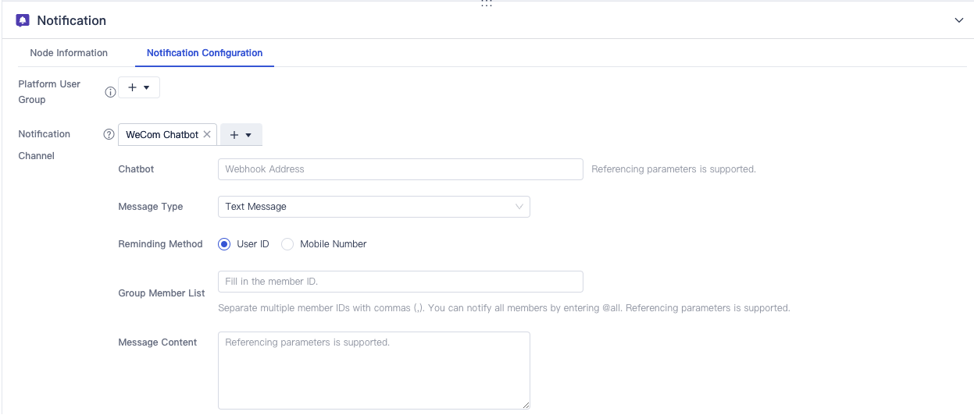Add a Platform User Group with plus
This screenshot has width=974, height=415.
point(138,87)
